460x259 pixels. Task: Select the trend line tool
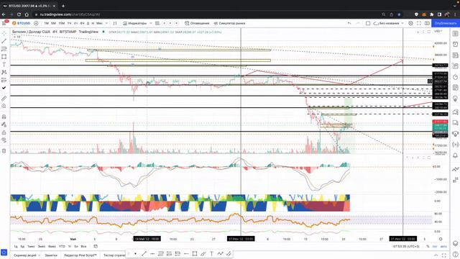[x=4, y=41]
